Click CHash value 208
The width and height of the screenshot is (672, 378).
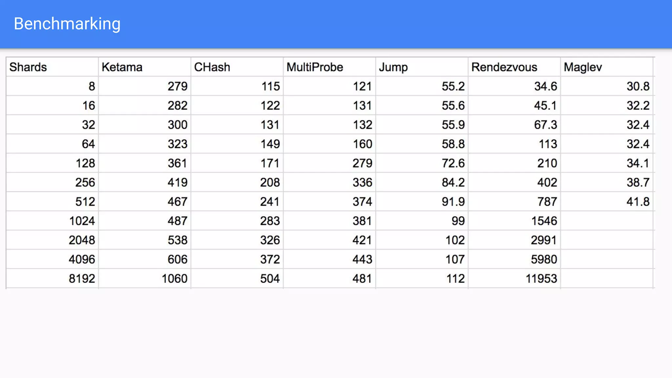(x=237, y=182)
